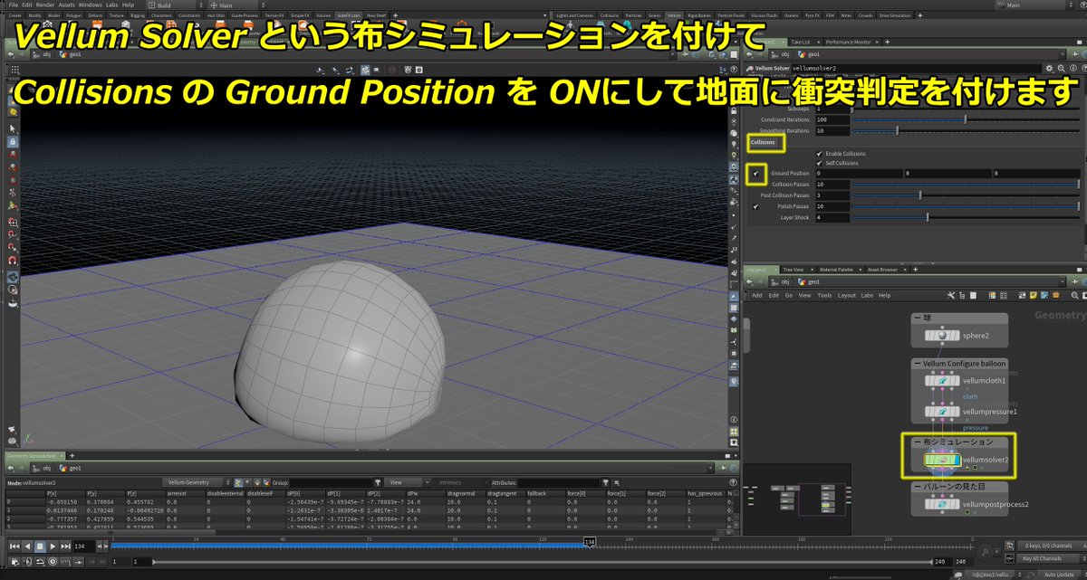Toggle the Ground Position checkbox
The height and width of the screenshot is (580, 1087).
click(x=755, y=173)
